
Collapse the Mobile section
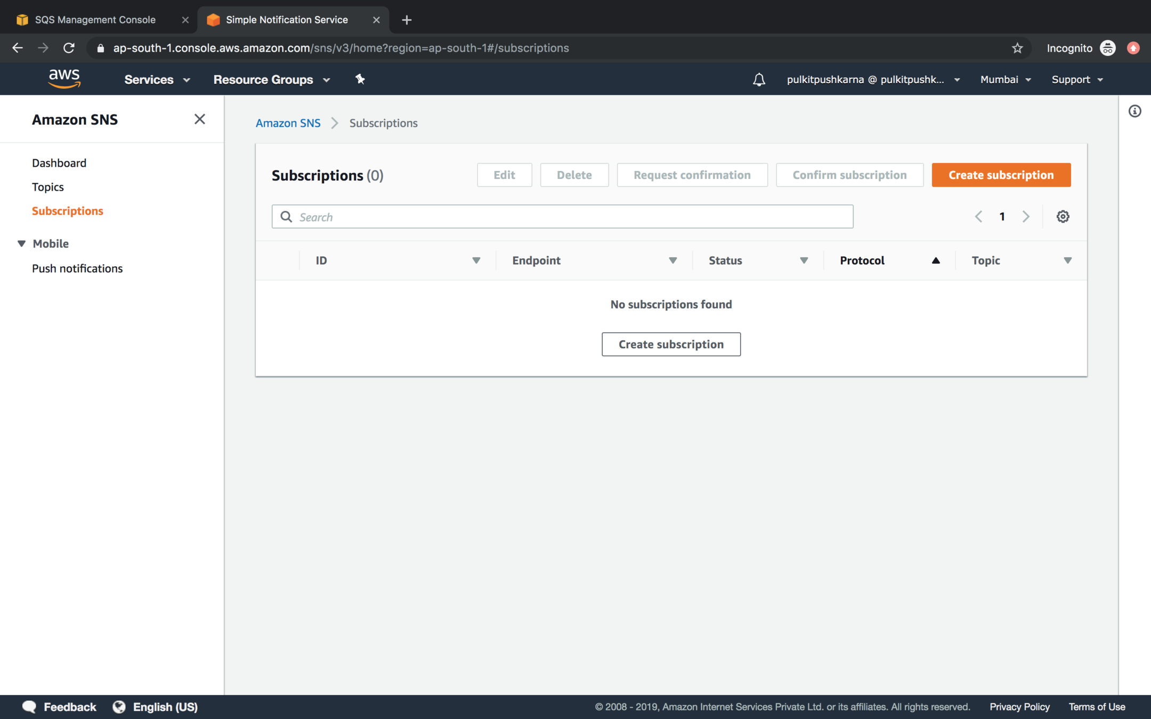tap(22, 243)
